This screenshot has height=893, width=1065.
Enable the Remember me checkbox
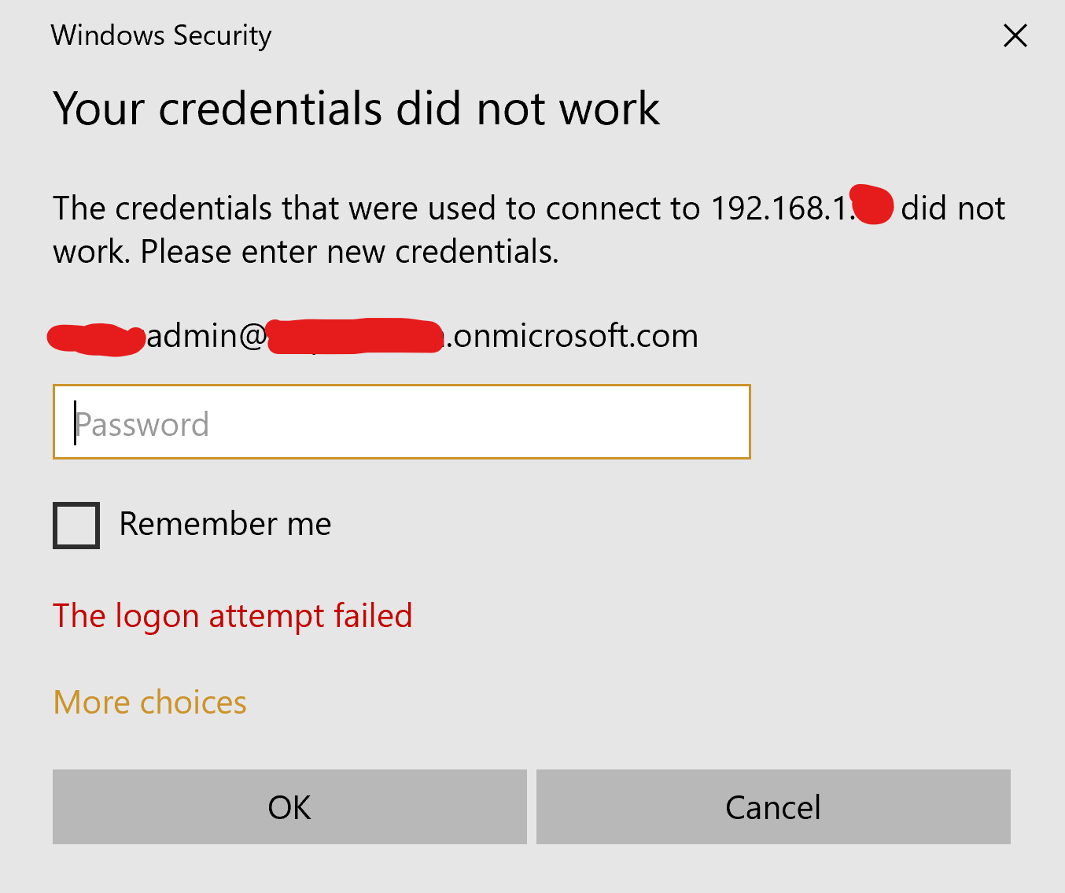click(76, 525)
